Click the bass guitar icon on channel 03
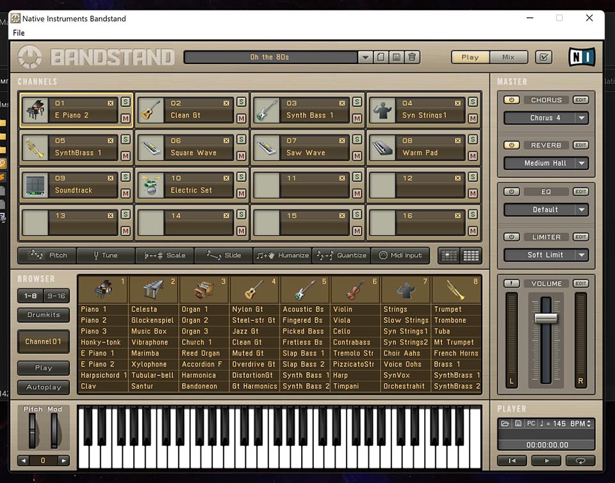 tap(266, 110)
